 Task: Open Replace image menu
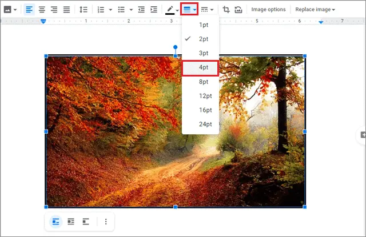coord(315,9)
